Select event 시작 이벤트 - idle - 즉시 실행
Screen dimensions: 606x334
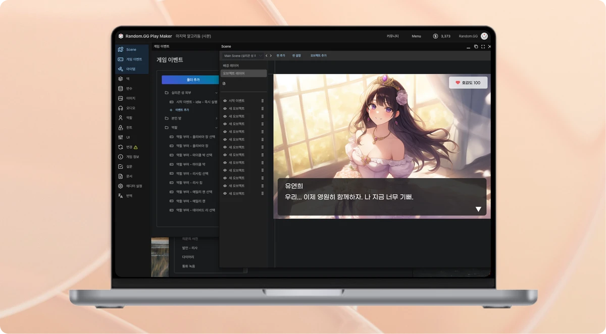193,102
